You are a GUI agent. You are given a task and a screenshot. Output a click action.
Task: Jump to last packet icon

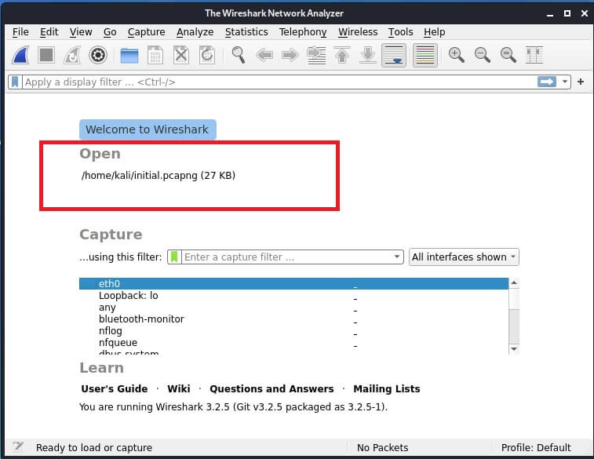(x=368, y=55)
